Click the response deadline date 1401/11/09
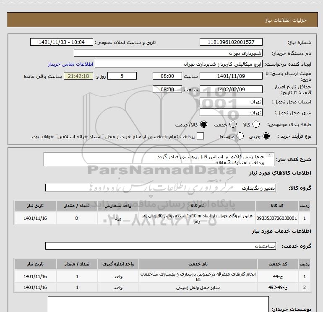 click(231, 76)
